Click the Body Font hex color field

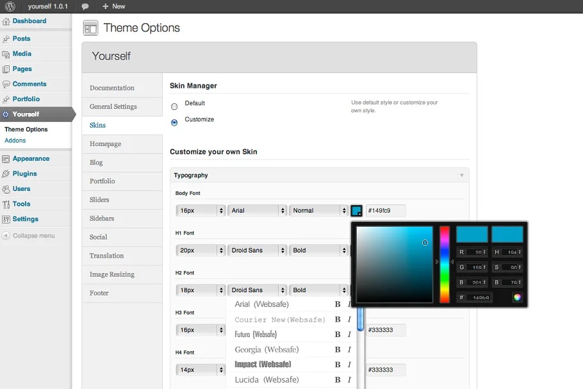[x=385, y=210]
